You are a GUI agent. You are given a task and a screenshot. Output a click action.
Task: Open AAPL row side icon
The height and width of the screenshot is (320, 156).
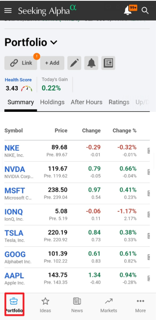[x=149, y=278]
